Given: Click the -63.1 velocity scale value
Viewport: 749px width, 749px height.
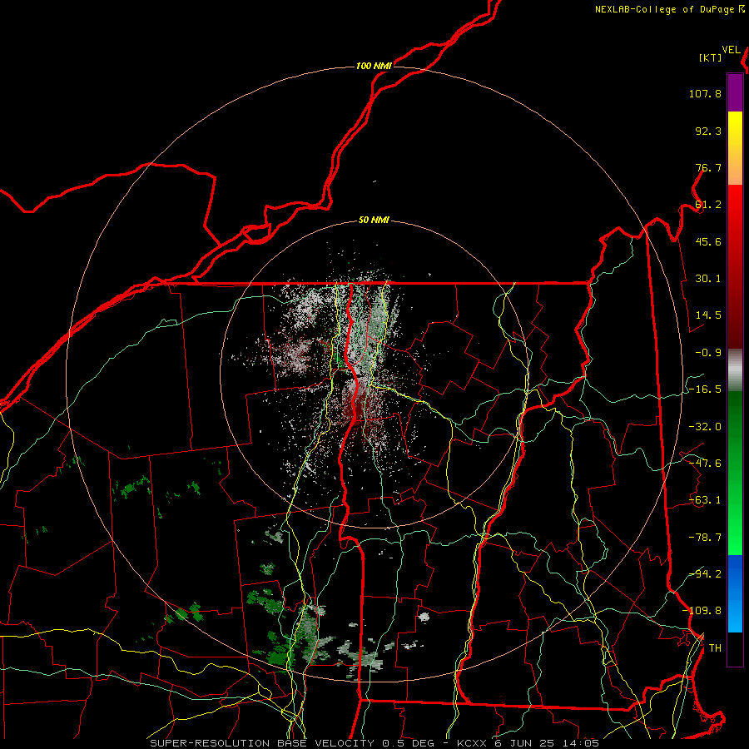Looking at the screenshot, I should coord(705,500).
